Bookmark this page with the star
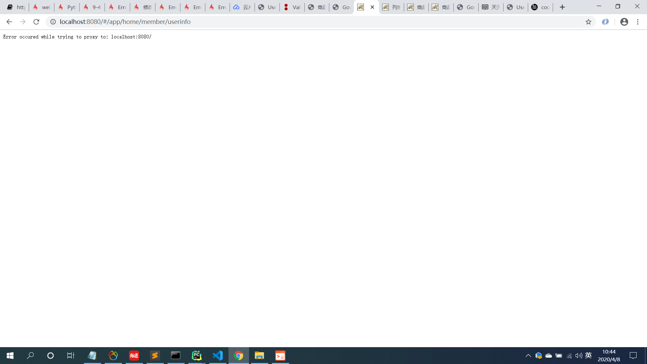This screenshot has width=647, height=364. point(588,22)
